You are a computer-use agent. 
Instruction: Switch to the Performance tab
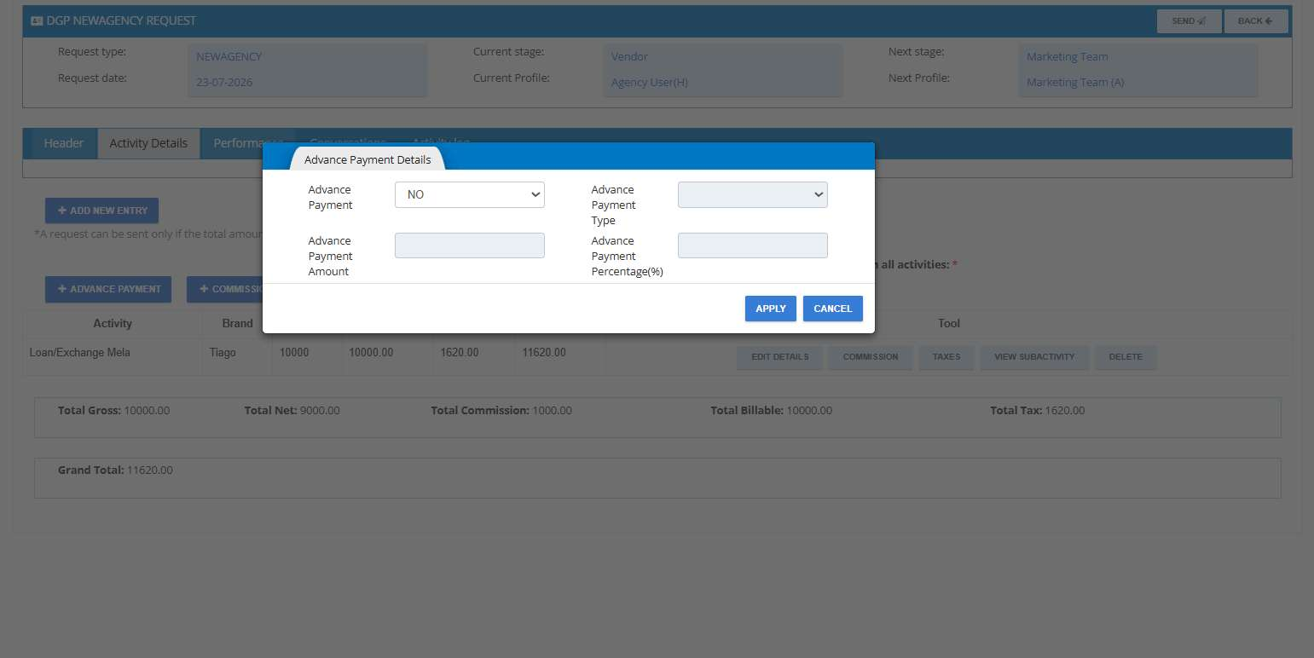(248, 143)
